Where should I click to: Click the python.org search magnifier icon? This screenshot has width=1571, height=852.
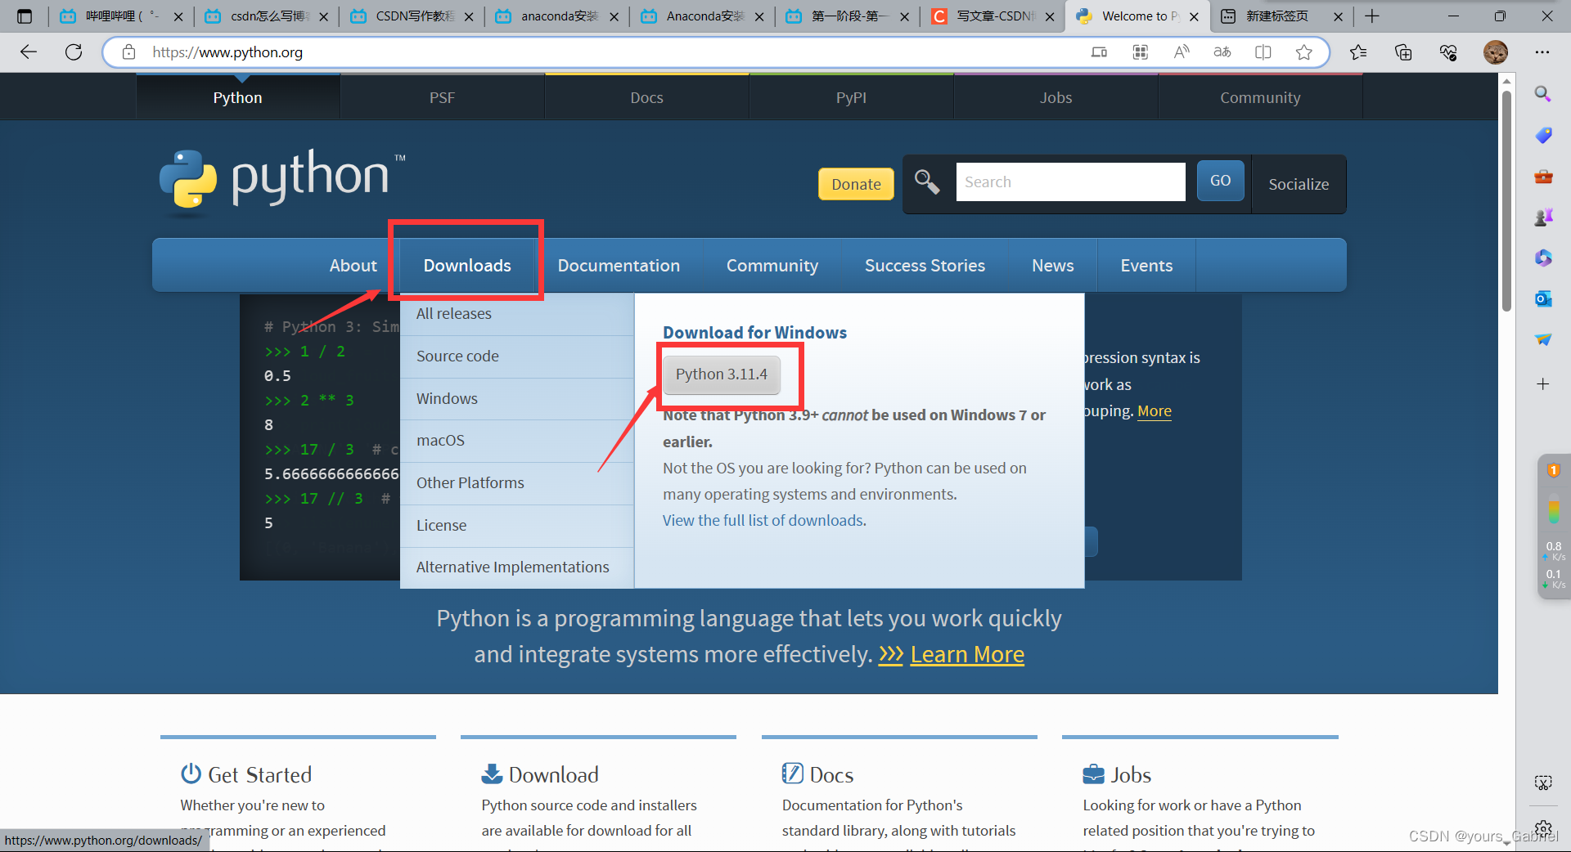pos(926,182)
